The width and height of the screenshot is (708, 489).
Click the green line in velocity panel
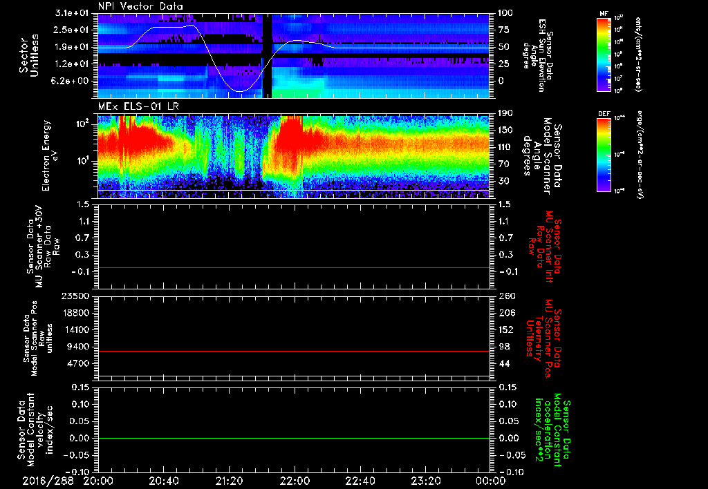coord(293,438)
